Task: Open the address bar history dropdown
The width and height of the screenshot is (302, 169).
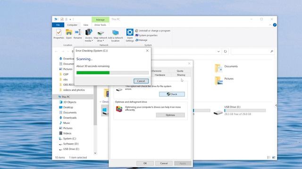Action: point(218,51)
